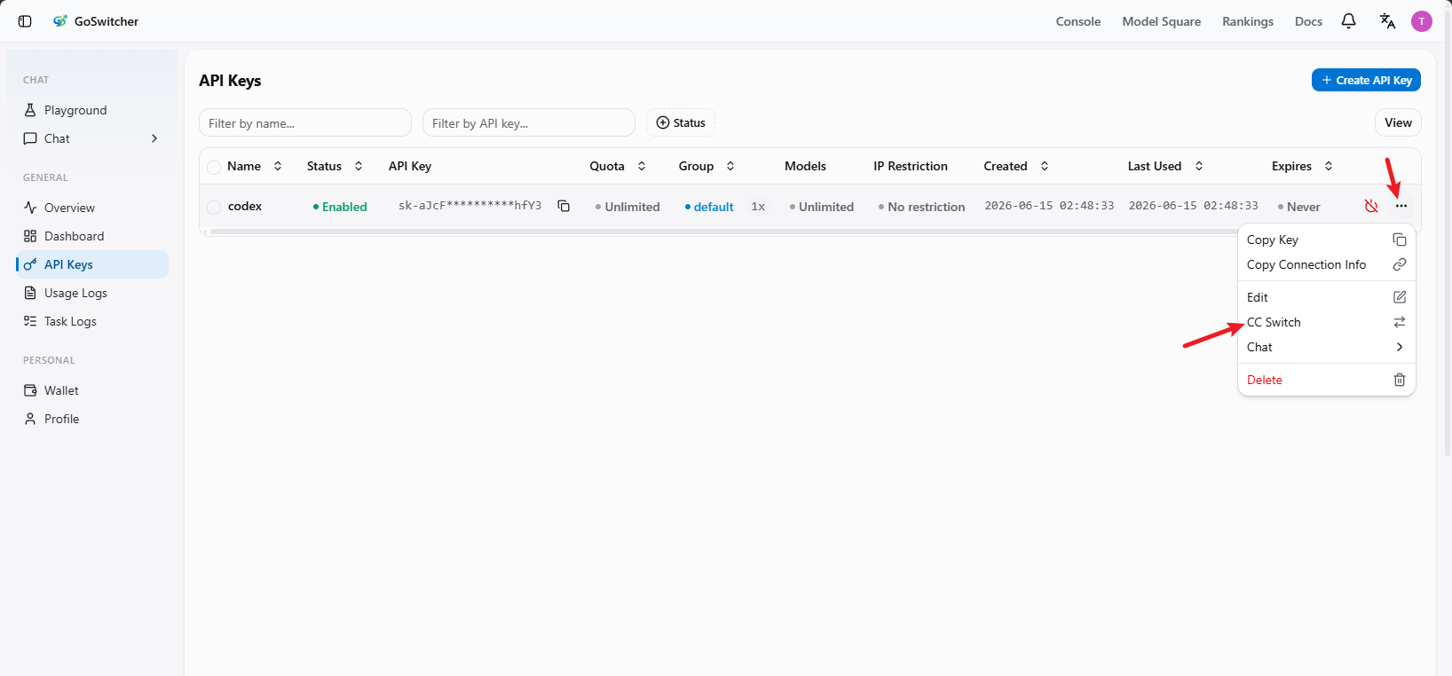Click the Create API Key button
The image size is (1452, 676).
1366,80
